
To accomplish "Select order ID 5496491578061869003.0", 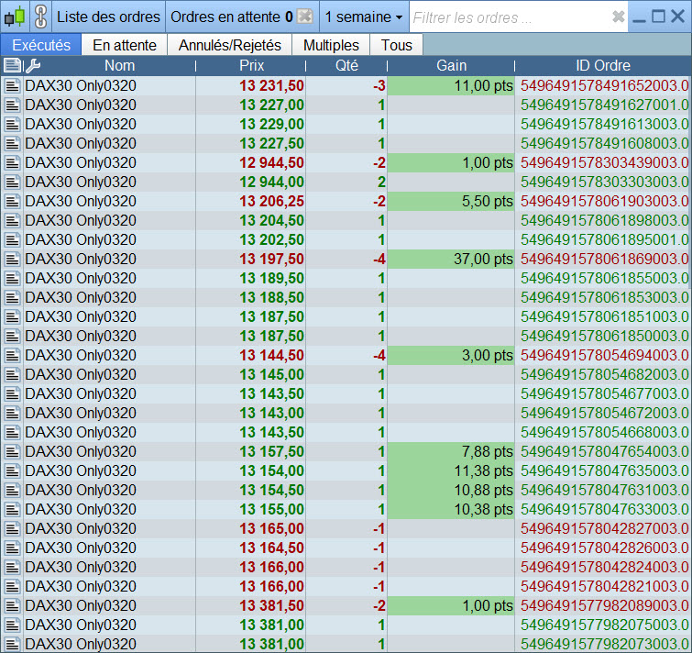I will (x=604, y=259).
